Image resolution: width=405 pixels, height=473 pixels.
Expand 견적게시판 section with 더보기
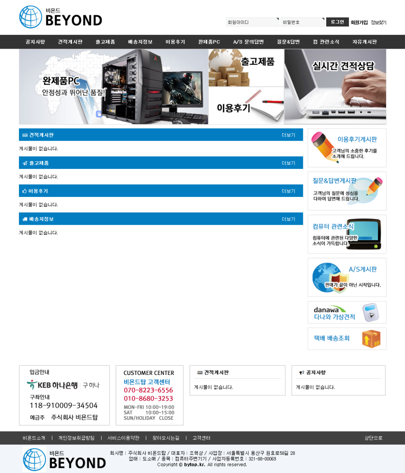[x=288, y=135]
